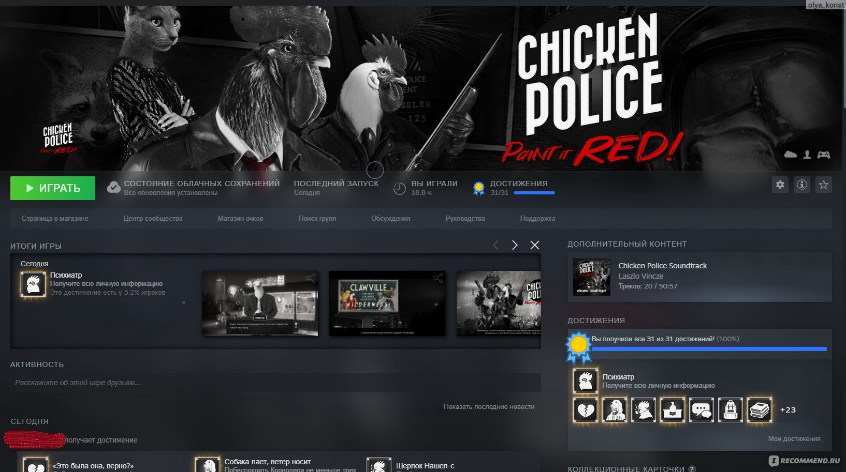Open game settings gear icon
Screen dimensions: 846x472
[780, 185]
